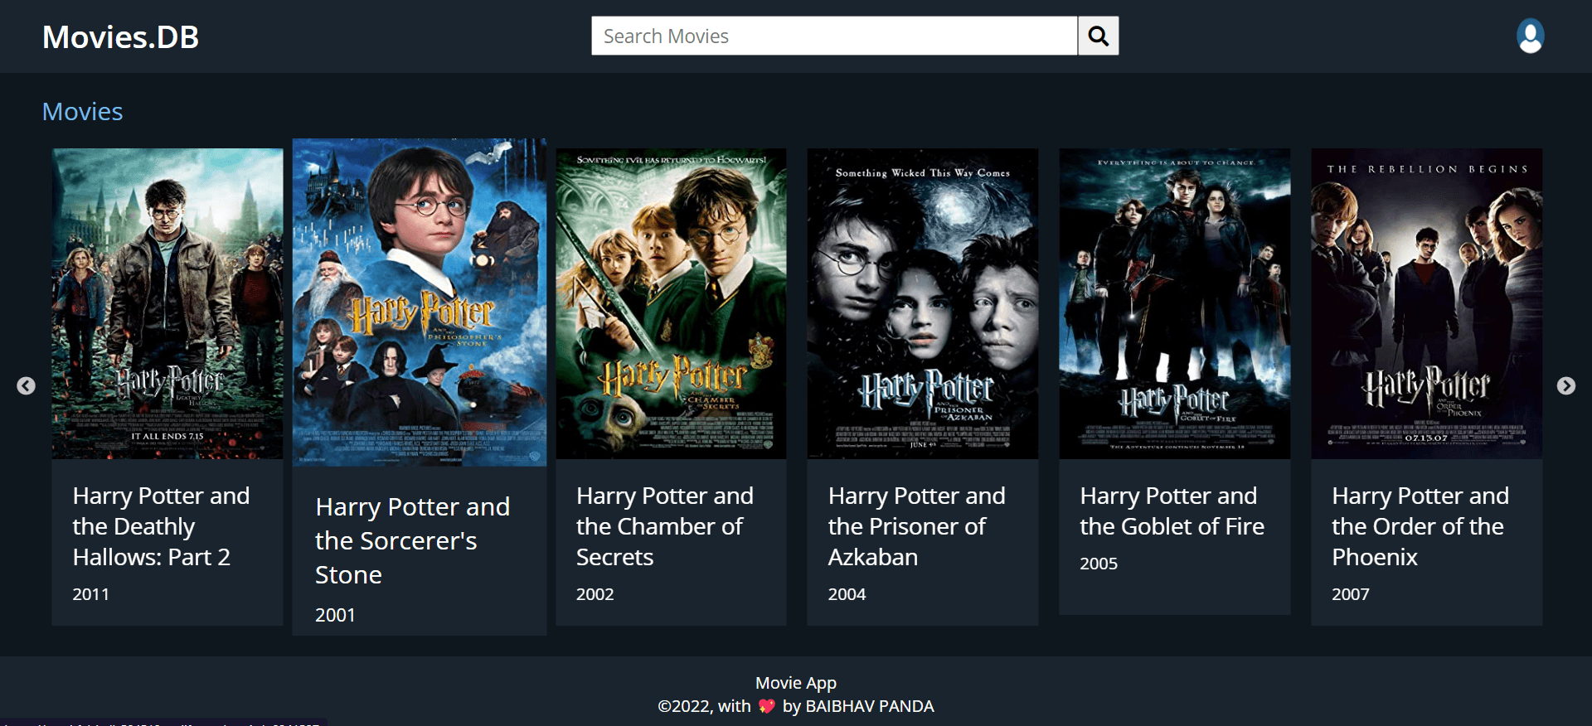The height and width of the screenshot is (726, 1592).
Task: Click the year 2011 text
Action: [x=90, y=594]
